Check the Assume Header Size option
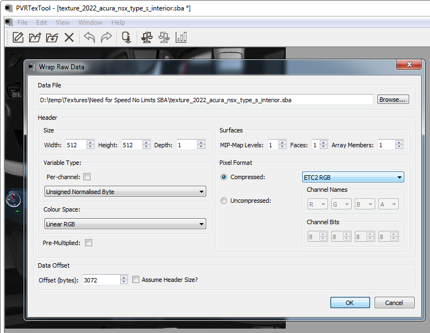 click(136, 280)
